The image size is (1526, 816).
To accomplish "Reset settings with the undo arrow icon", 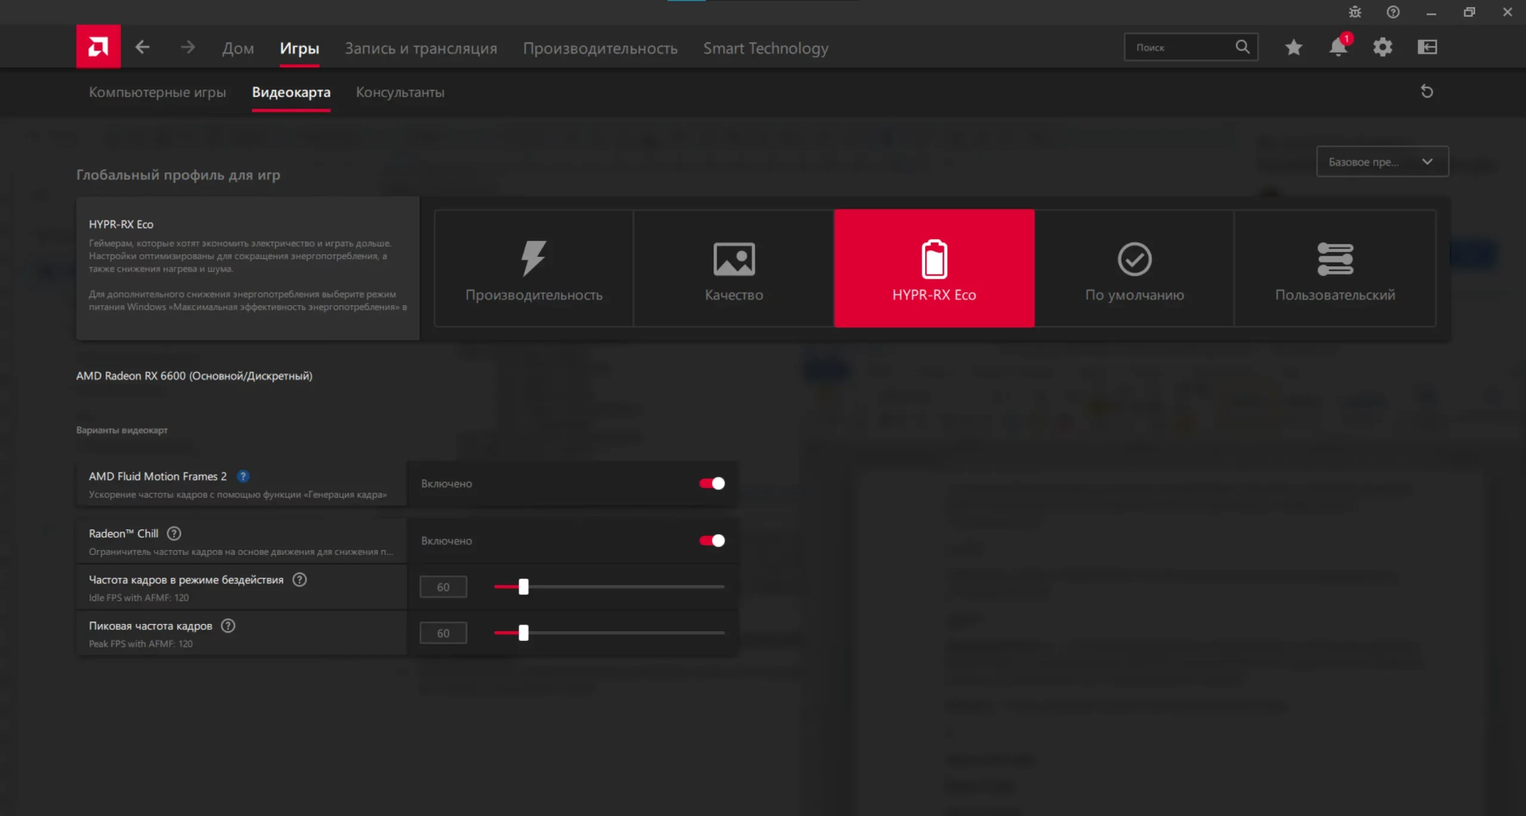I will pos(1426,92).
